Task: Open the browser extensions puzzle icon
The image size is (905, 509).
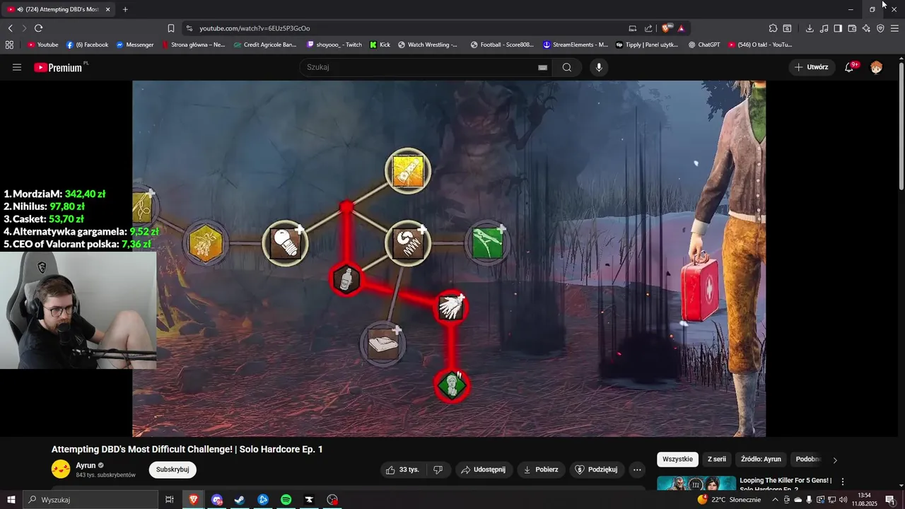Action: [x=773, y=28]
